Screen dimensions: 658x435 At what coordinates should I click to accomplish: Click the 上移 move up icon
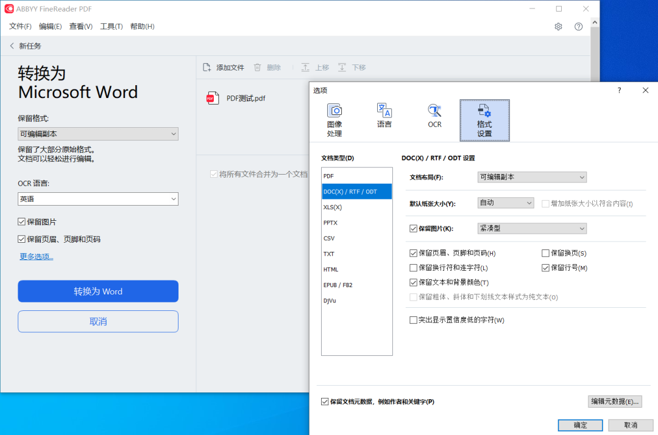(x=305, y=68)
